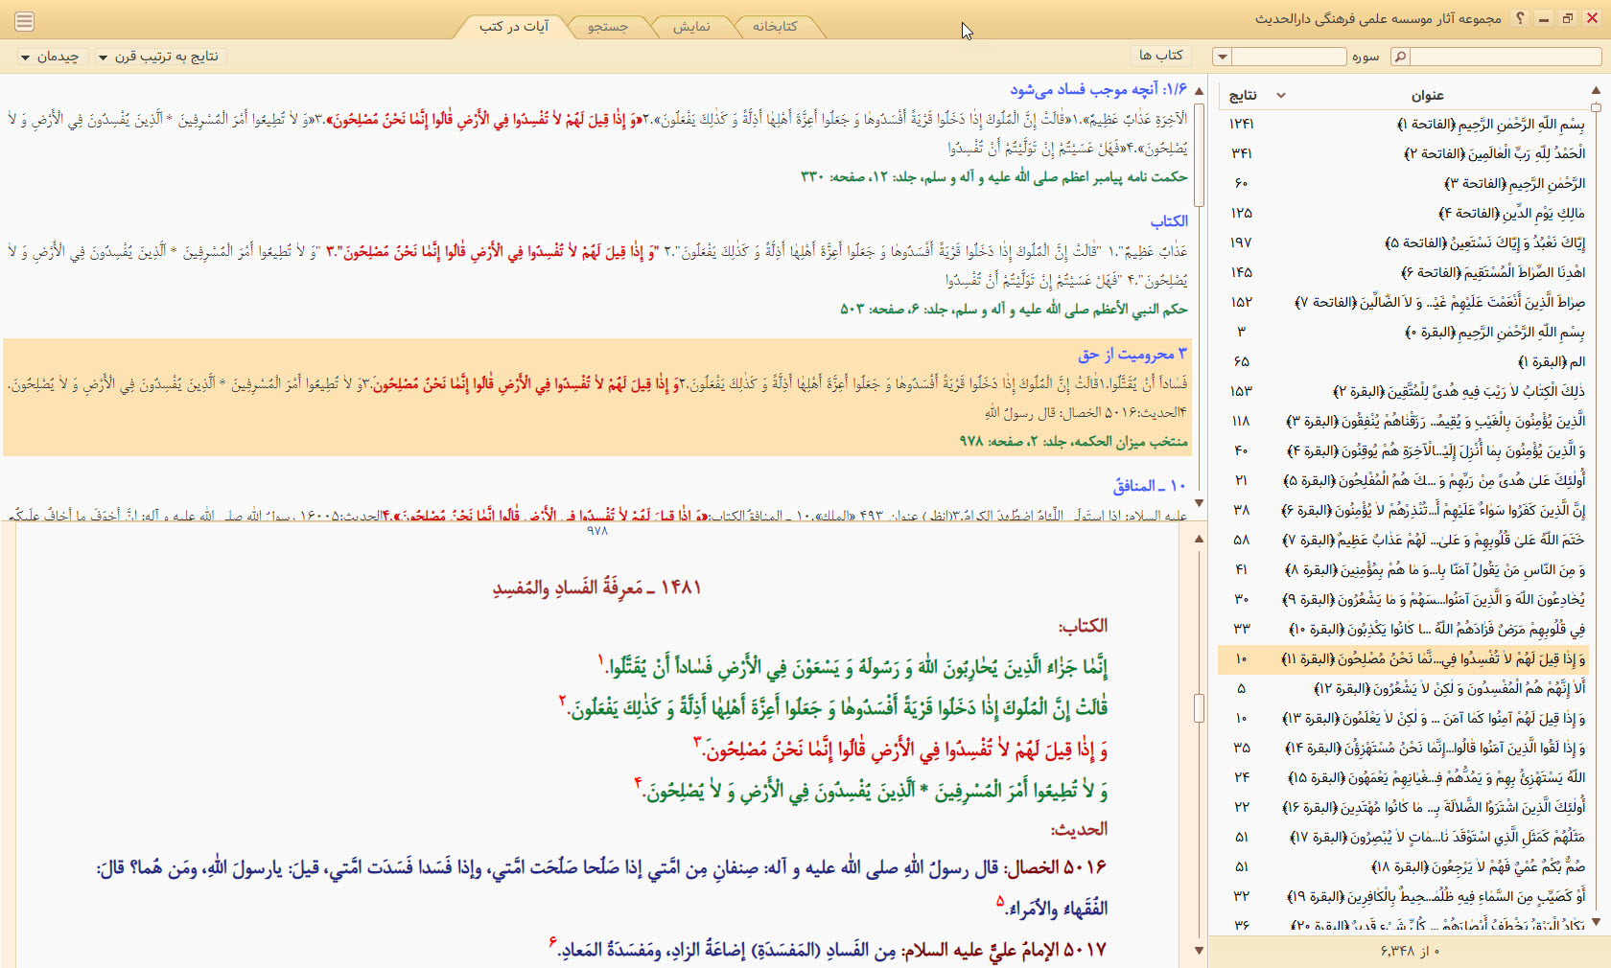Click text pane scrollbar up arrow
Screen dimensions: 1611x968
click(x=1199, y=539)
